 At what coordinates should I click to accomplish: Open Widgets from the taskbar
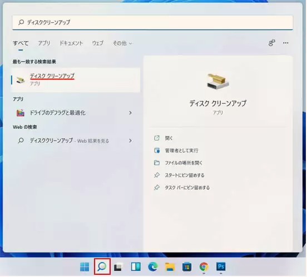[136, 266]
